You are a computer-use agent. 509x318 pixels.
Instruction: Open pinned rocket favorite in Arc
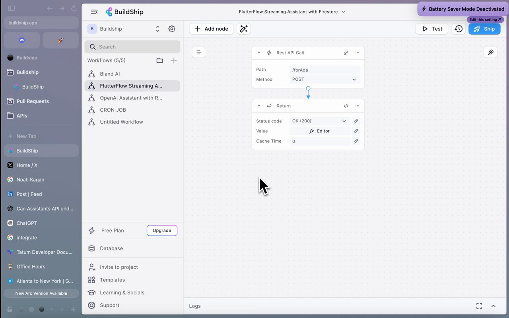(60, 40)
